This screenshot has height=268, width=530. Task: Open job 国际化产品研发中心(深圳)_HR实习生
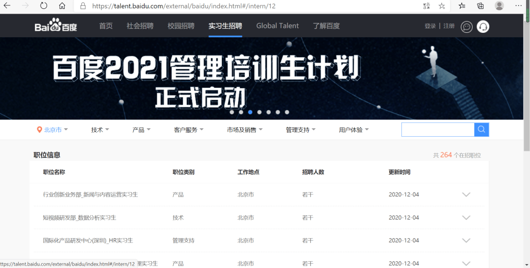coord(88,241)
